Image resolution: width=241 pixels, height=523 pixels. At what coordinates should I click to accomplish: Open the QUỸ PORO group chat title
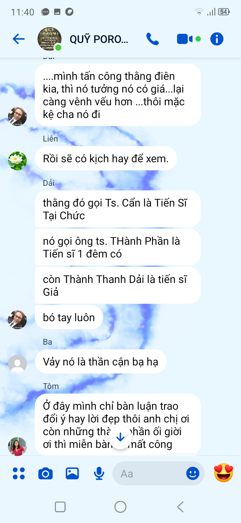click(99, 39)
